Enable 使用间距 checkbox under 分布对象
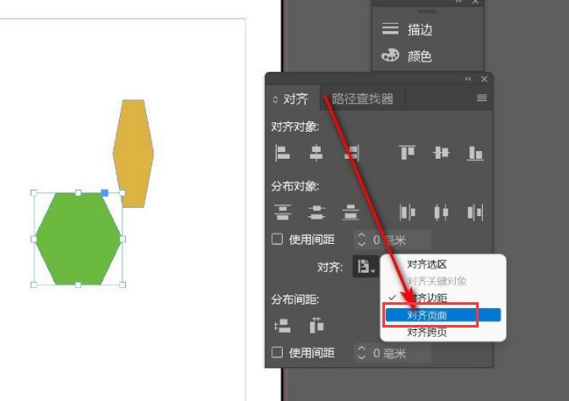 pos(277,239)
